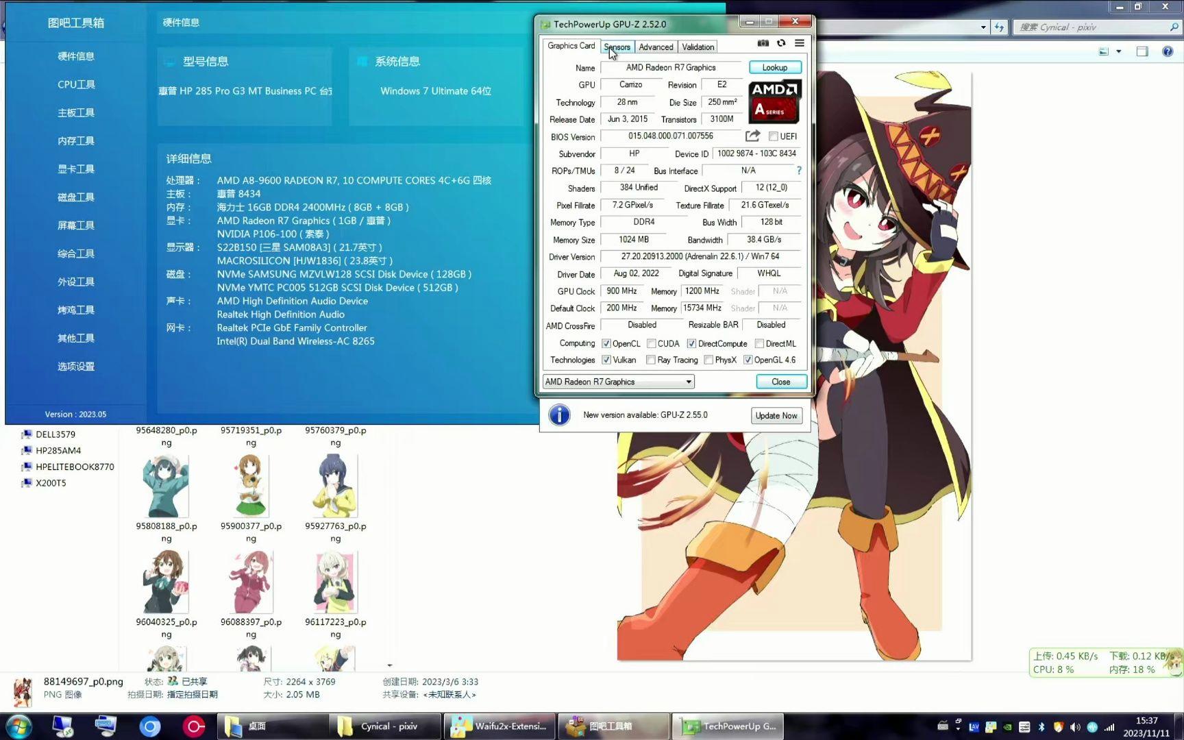1184x740 pixels.
Task: Click the taskbar clock showing 15:37
Action: coord(1146,726)
